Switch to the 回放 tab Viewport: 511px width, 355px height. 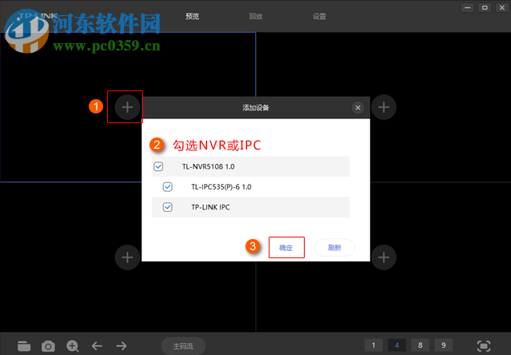[x=256, y=16]
